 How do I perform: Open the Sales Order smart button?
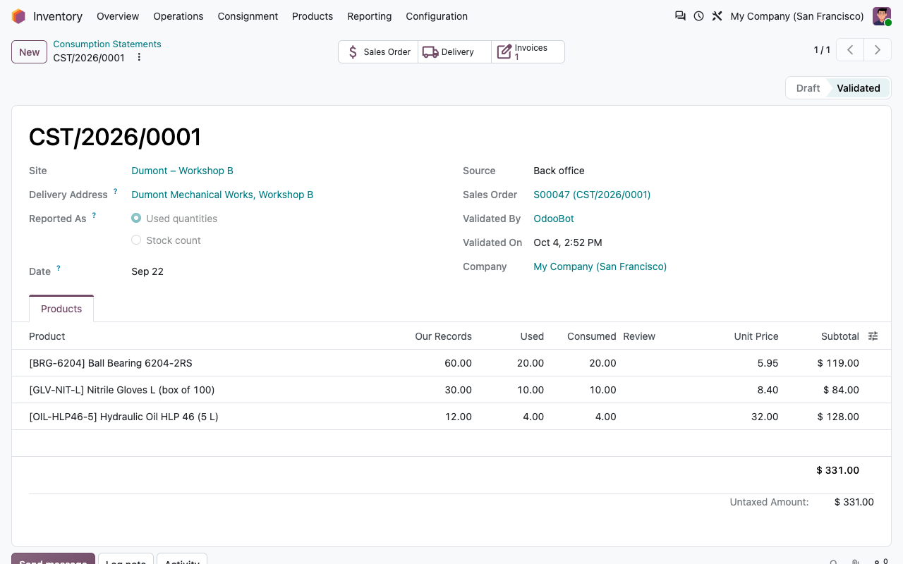coord(379,52)
